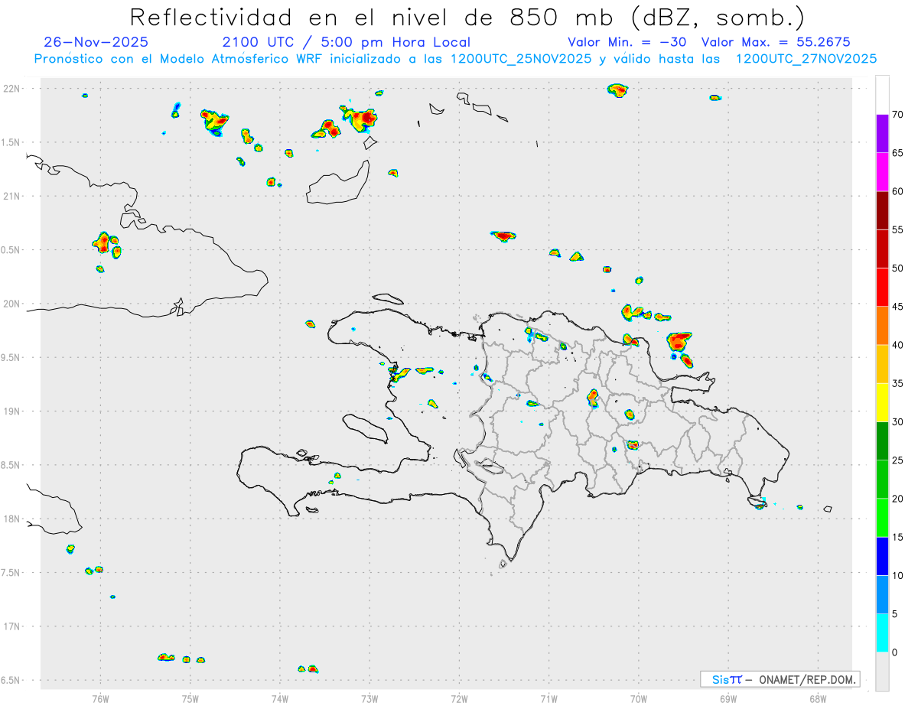Click the 70 tick label on the color scale
This screenshot has height=709, width=918.
898,115
